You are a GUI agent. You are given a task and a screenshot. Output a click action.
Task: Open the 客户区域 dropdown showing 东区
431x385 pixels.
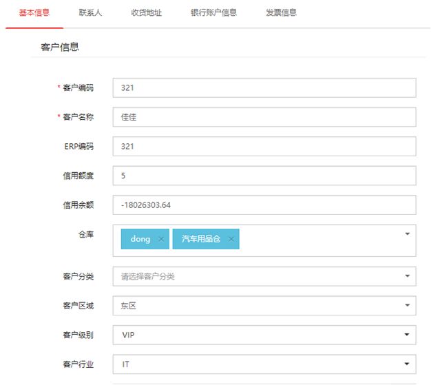coord(264,306)
